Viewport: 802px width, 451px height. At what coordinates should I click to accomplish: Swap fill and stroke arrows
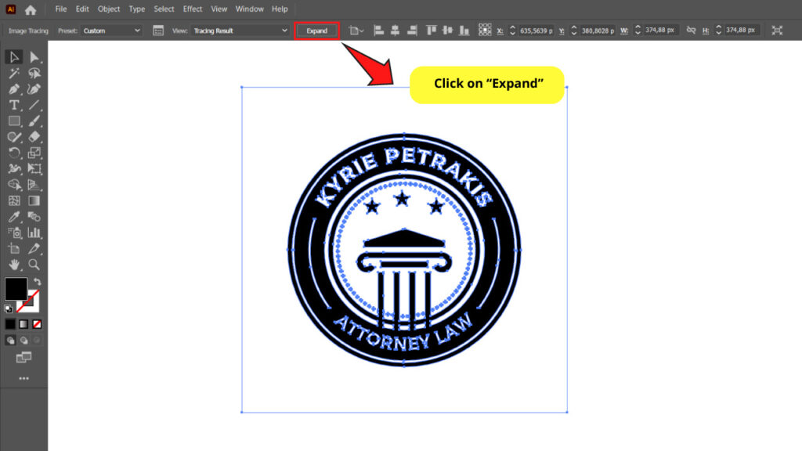pyautogui.click(x=38, y=282)
